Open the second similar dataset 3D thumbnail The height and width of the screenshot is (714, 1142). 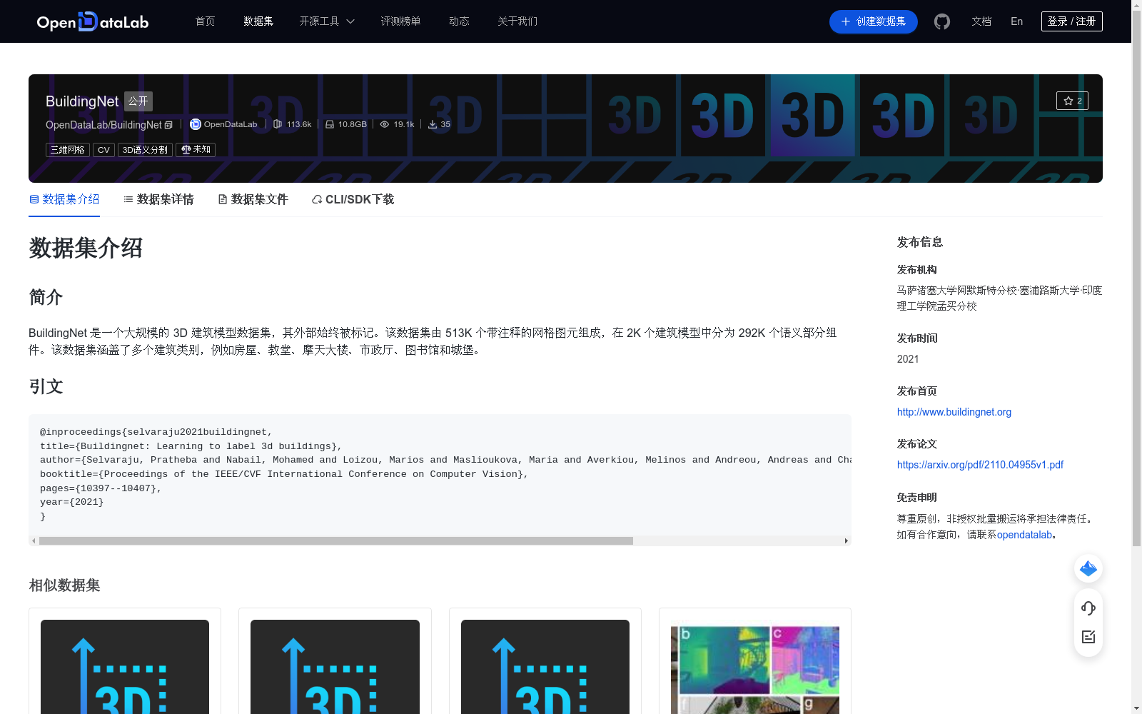(x=335, y=666)
